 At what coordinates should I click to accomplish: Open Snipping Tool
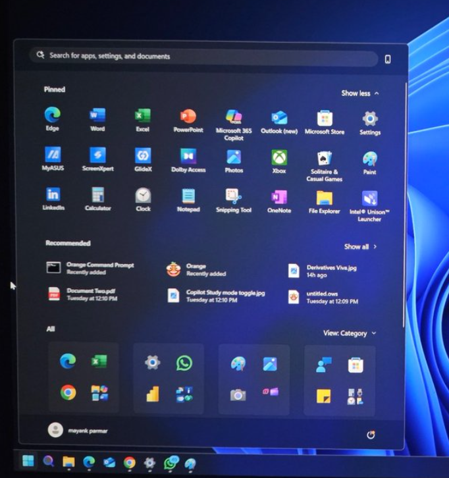tap(234, 201)
